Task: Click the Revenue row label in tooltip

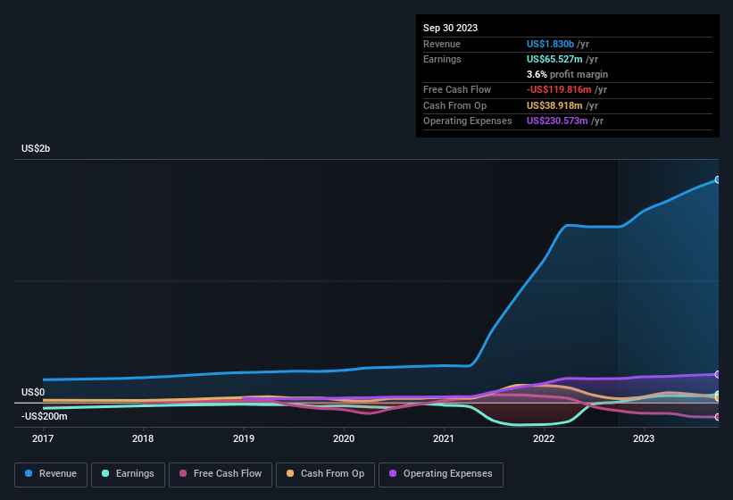Action: point(442,44)
